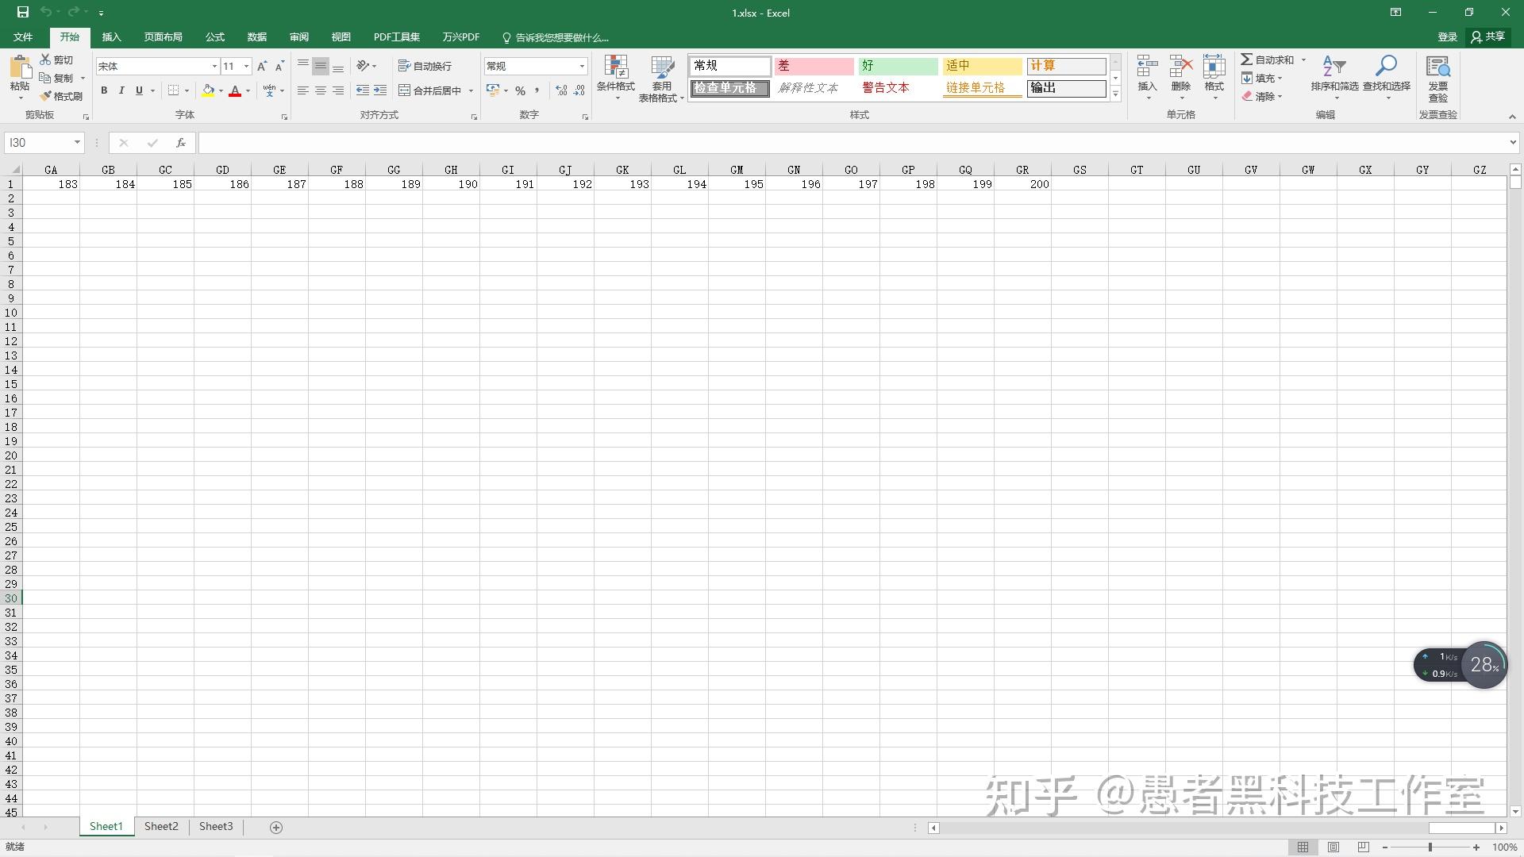Switch to the Sheet2 worksheet tab
Viewport: 1524px width, 857px height.
coord(161,826)
